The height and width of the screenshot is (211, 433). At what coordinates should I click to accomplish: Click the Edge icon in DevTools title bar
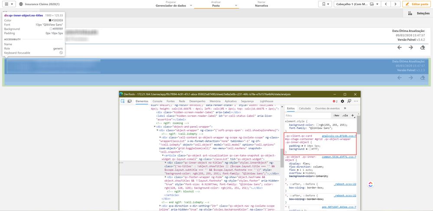[x=121, y=94]
